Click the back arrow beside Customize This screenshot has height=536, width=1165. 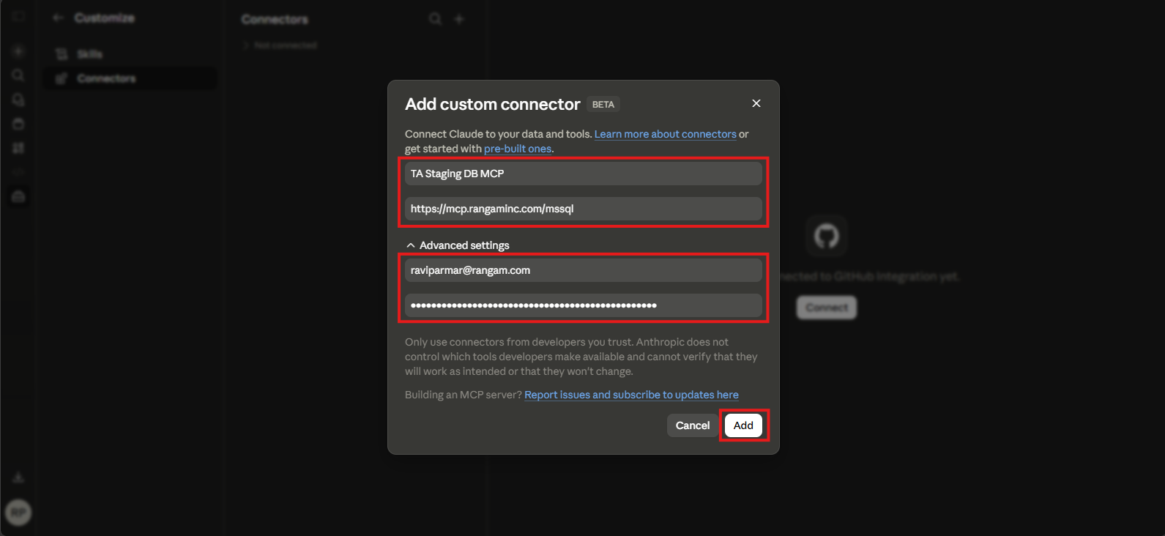coord(59,18)
